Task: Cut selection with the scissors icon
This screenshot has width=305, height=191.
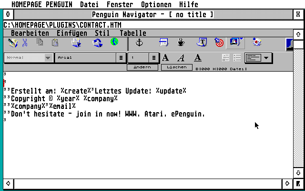Action: point(25,42)
